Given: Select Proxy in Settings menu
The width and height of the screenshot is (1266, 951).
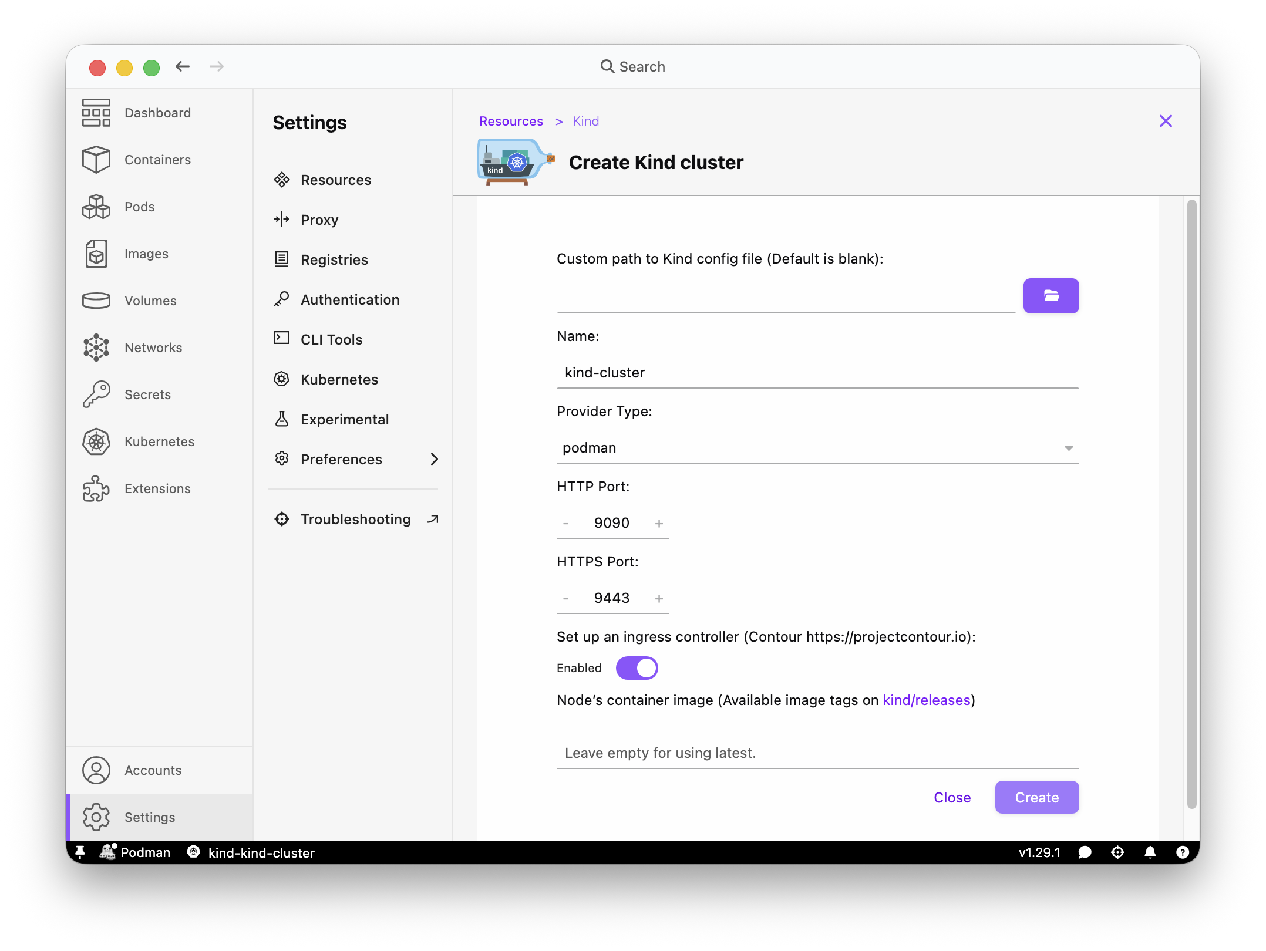Looking at the screenshot, I should [353, 220].
